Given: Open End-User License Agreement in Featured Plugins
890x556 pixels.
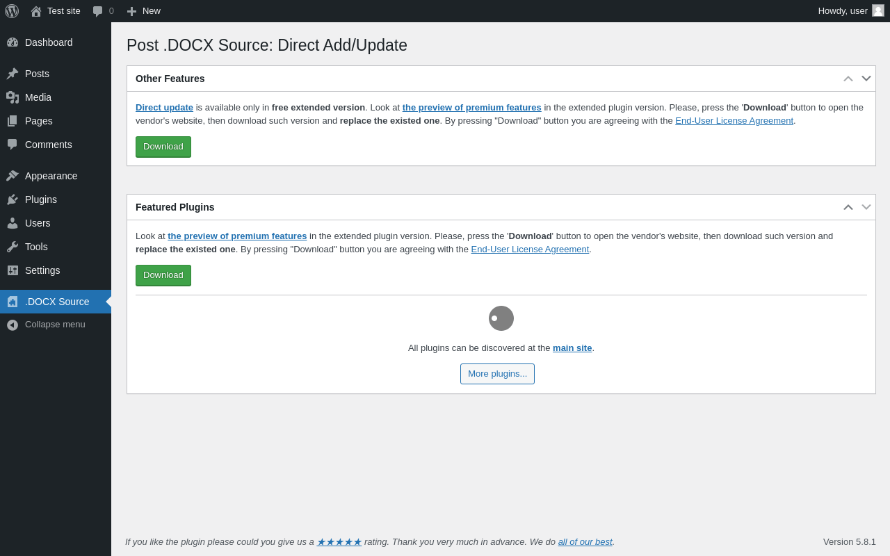Looking at the screenshot, I should pos(530,250).
